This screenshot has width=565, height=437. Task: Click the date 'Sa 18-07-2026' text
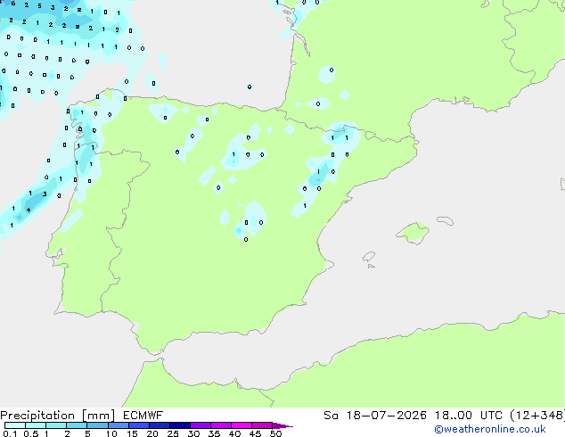(x=375, y=416)
